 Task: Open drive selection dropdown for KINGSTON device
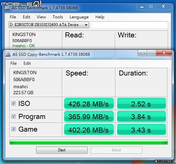[x=49, y=25]
